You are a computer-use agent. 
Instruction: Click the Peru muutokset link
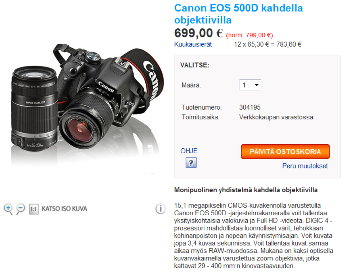pos(305,166)
